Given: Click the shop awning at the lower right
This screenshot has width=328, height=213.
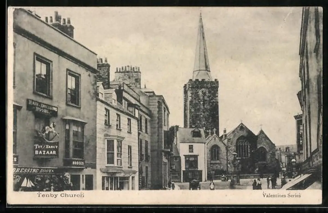Looking at the screenshot, I should pyautogui.click(x=296, y=181).
